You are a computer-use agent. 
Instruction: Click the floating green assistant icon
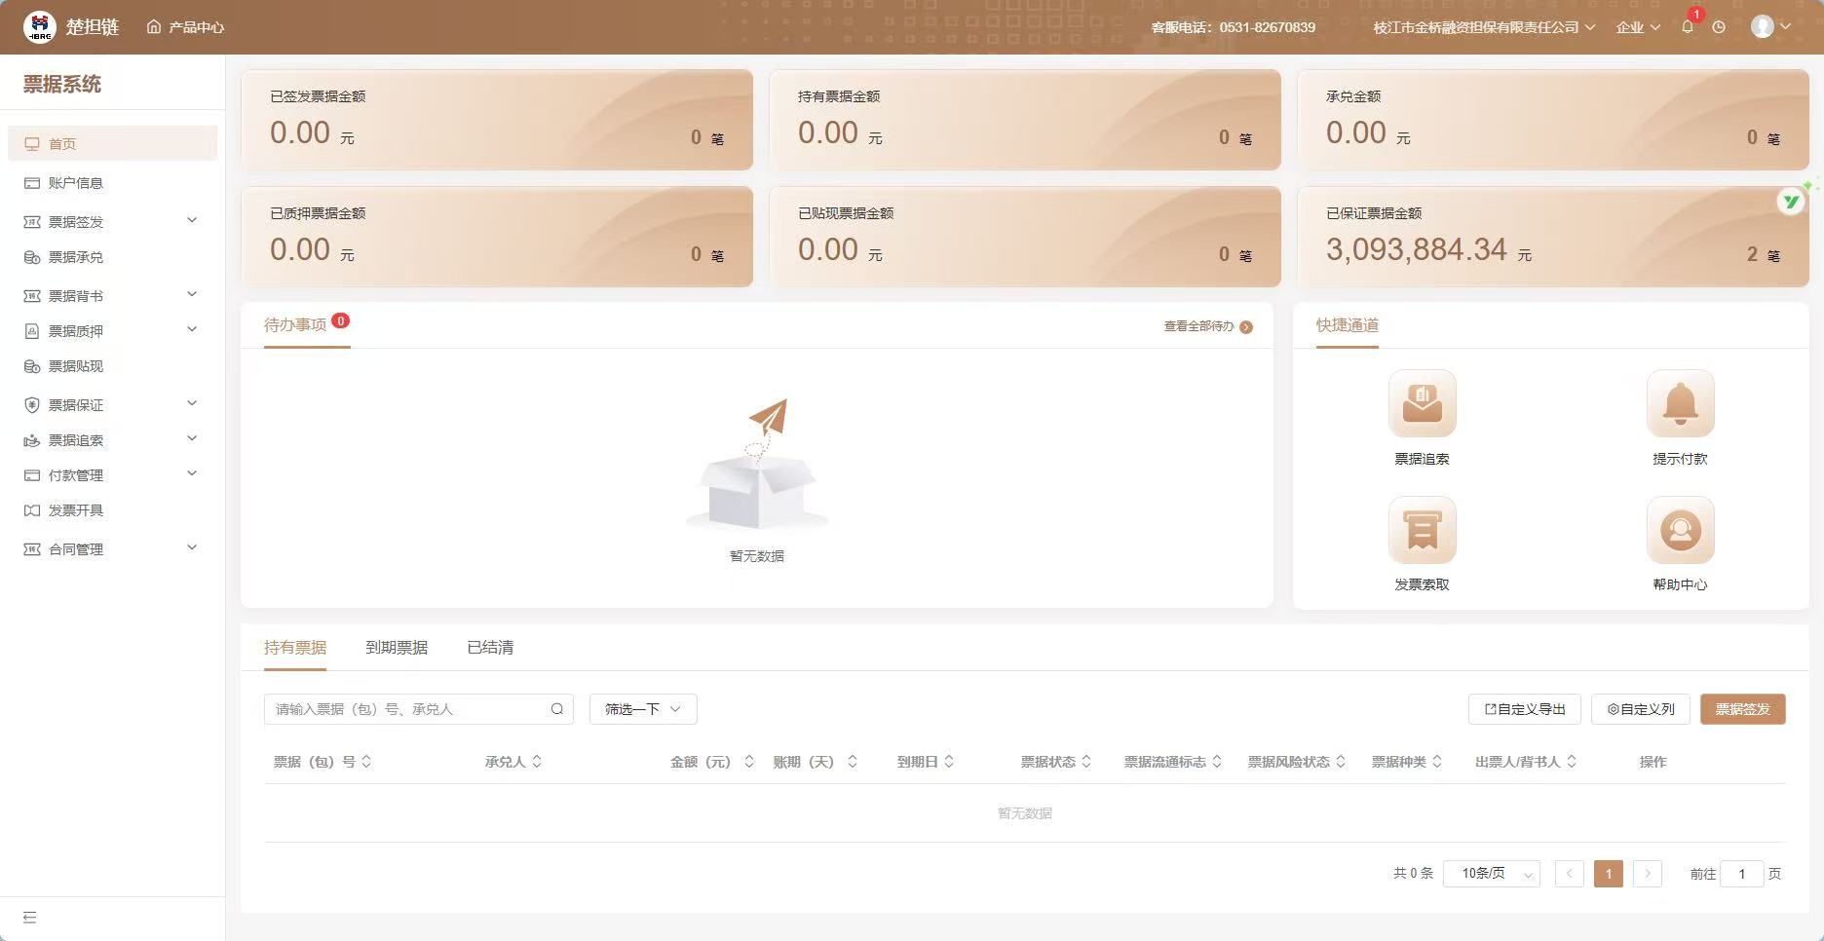[1791, 201]
